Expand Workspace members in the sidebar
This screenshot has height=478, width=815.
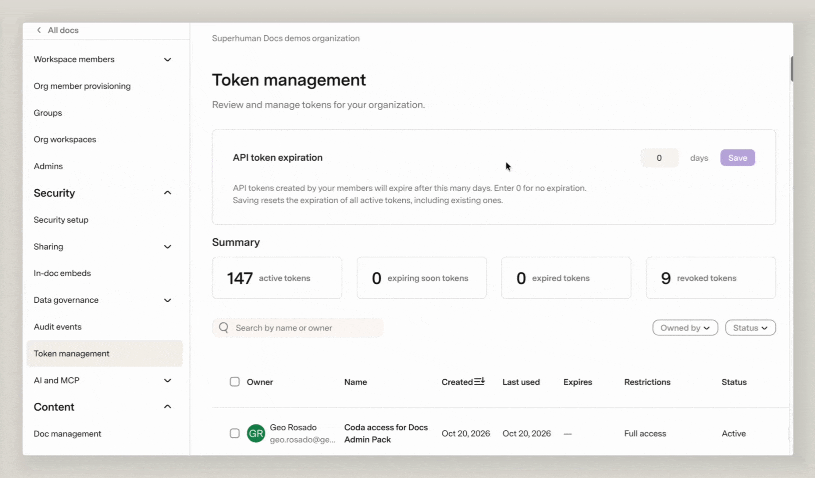point(168,59)
